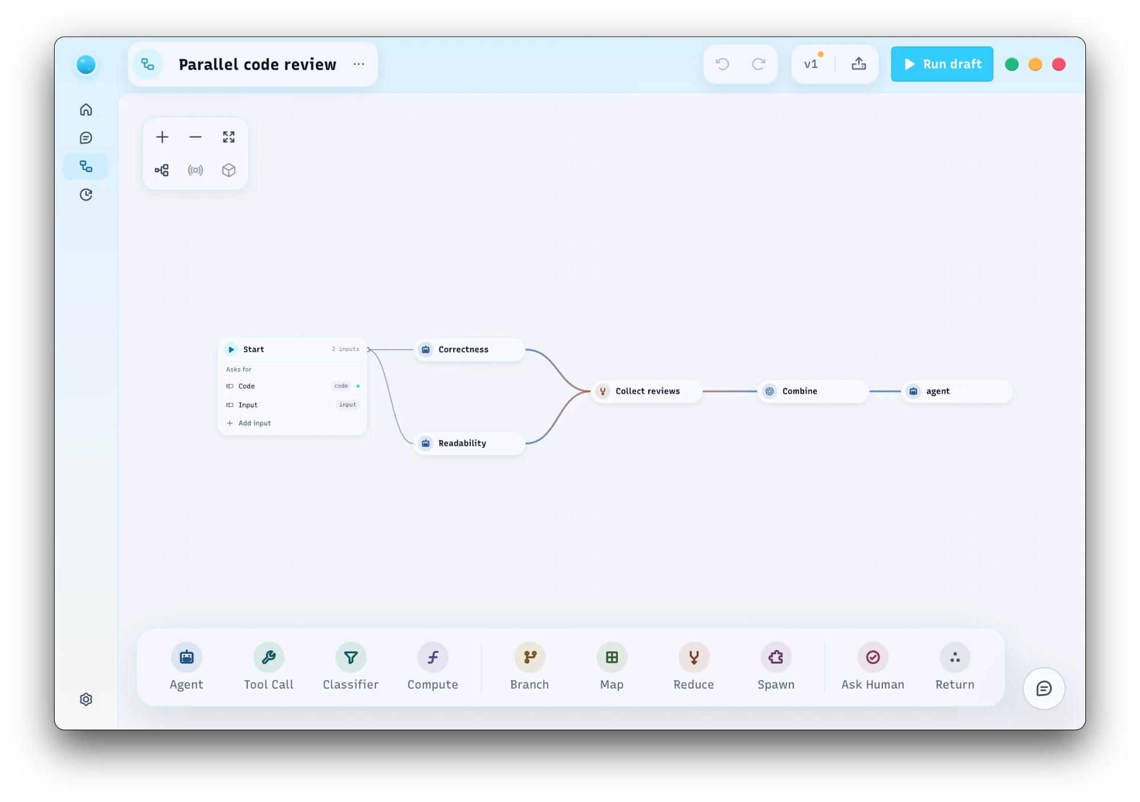Image resolution: width=1140 pixels, height=802 pixels.
Task: Redo the last change
Action: pyautogui.click(x=759, y=64)
